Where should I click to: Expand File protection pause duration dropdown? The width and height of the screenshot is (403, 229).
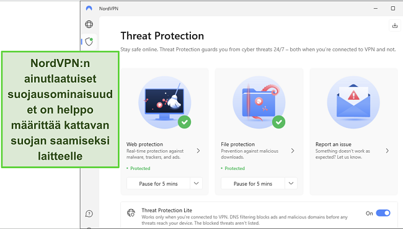(x=291, y=184)
